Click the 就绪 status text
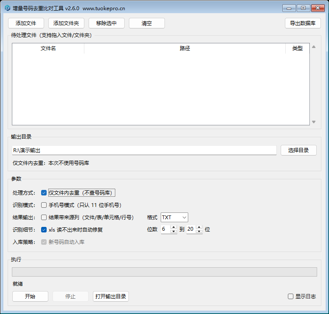Viewport: 329px width, 314px height. [18, 284]
